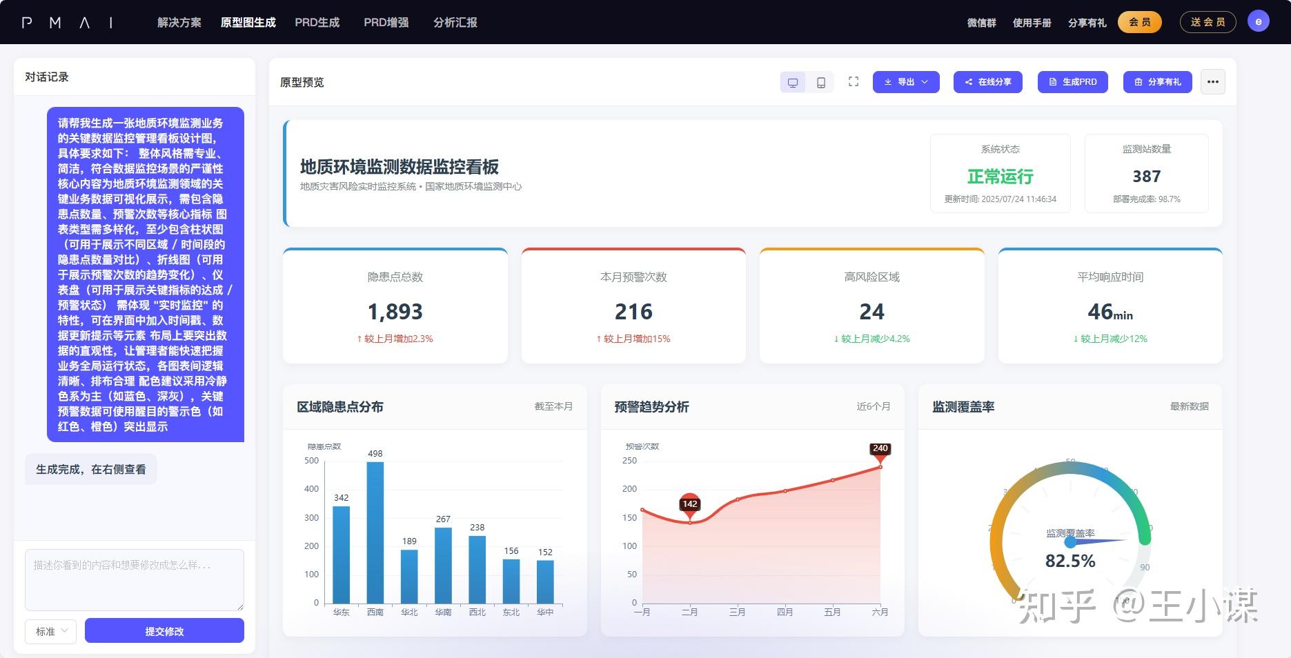Switch preview to desktop view
The width and height of the screenshot is (1291, 658).
pyautogui.click(x=792, y=81)
